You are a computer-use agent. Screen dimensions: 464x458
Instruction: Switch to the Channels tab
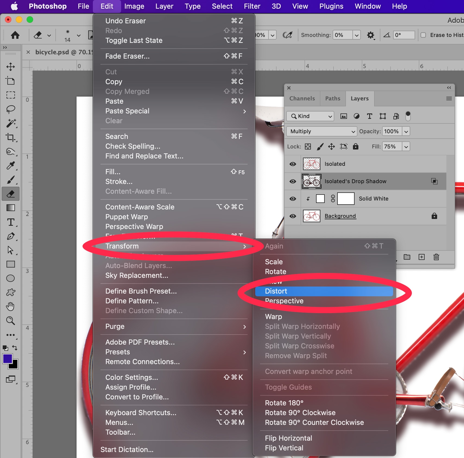click(x=302, y=98)
